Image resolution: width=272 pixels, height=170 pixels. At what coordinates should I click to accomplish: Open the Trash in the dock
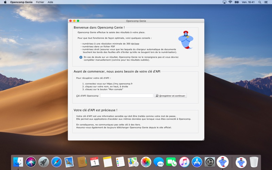click(254, 162)
